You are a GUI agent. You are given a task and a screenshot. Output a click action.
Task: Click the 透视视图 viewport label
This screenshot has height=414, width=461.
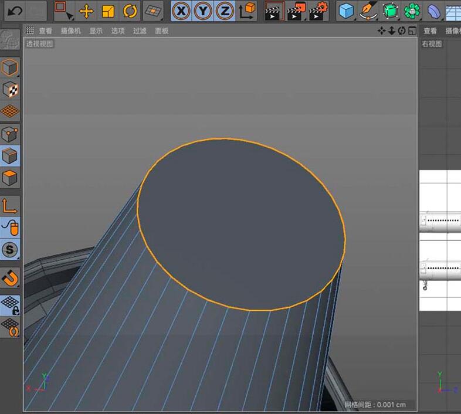tap(40, 44)
